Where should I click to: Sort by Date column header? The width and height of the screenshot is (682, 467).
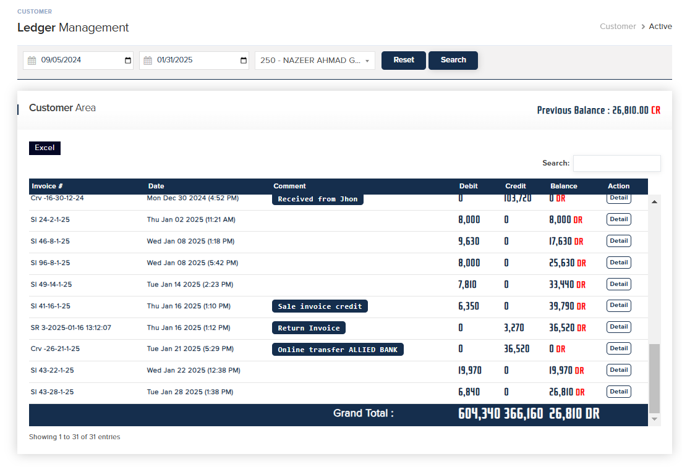tap(156, 186)
